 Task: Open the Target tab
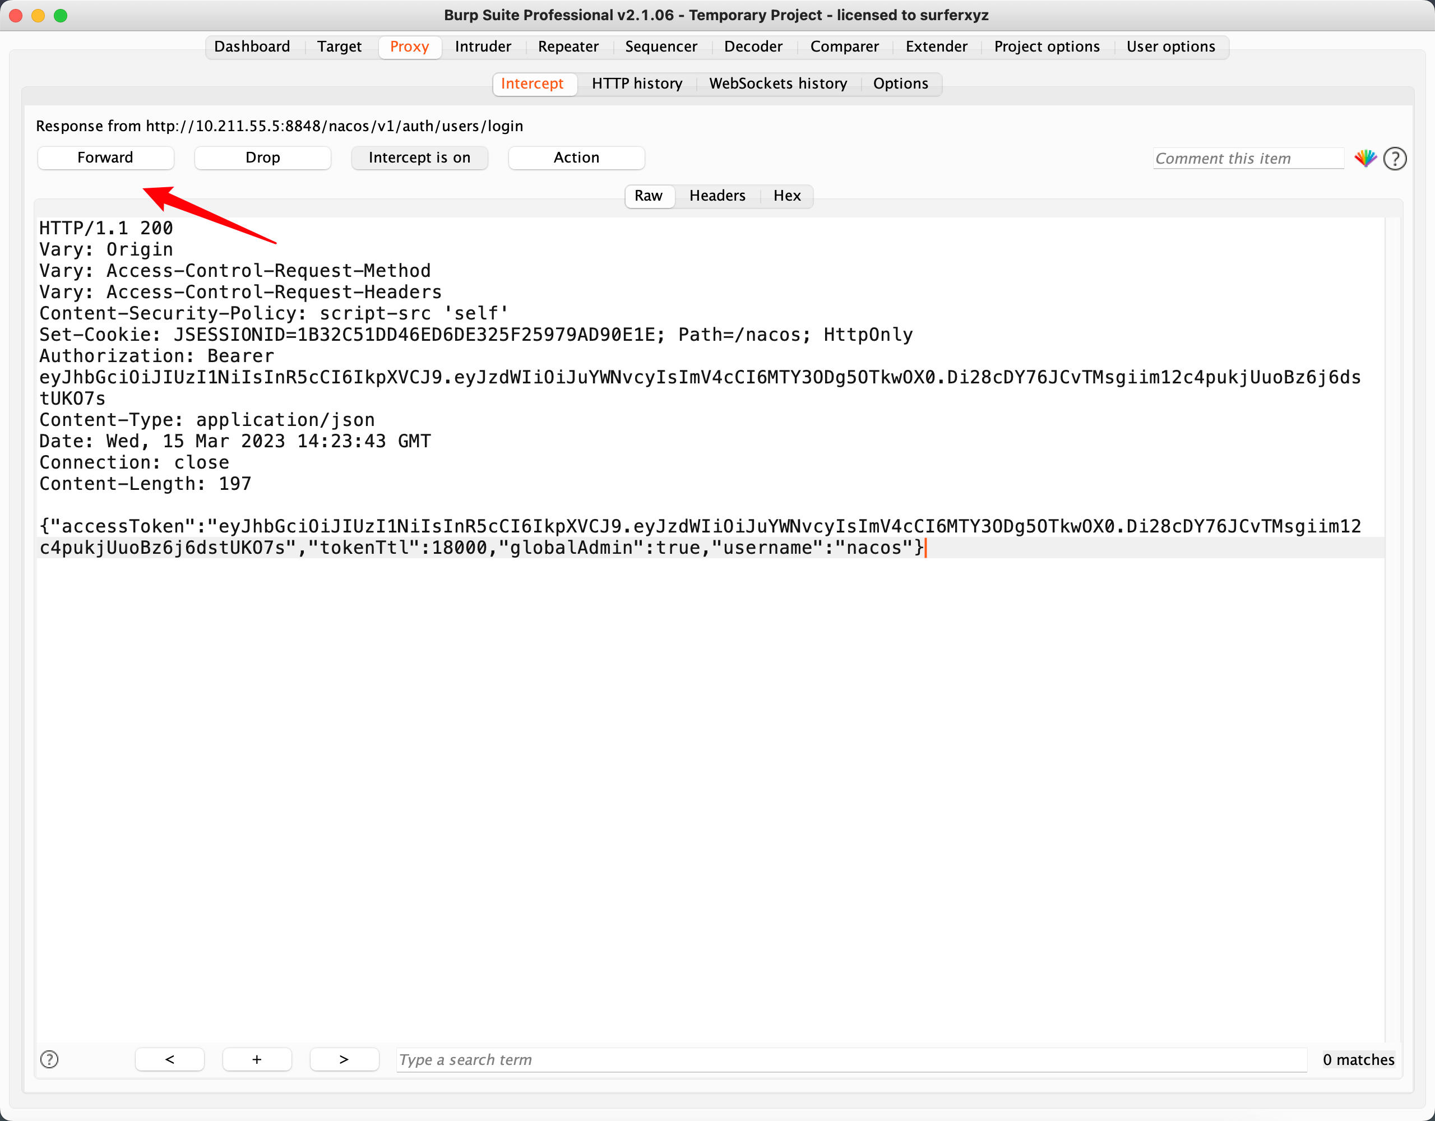(x=339, y=47)
